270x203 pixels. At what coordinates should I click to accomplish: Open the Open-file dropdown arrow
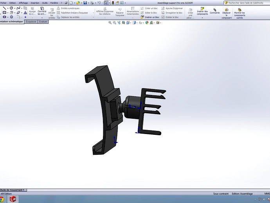pyautogui.click(x=81, y=3)
